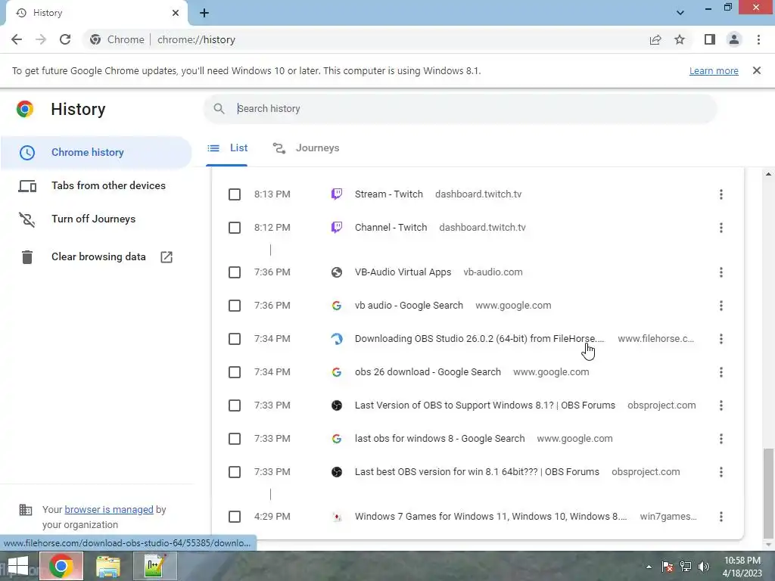Open the Chrome side panel

coord(710,39)
